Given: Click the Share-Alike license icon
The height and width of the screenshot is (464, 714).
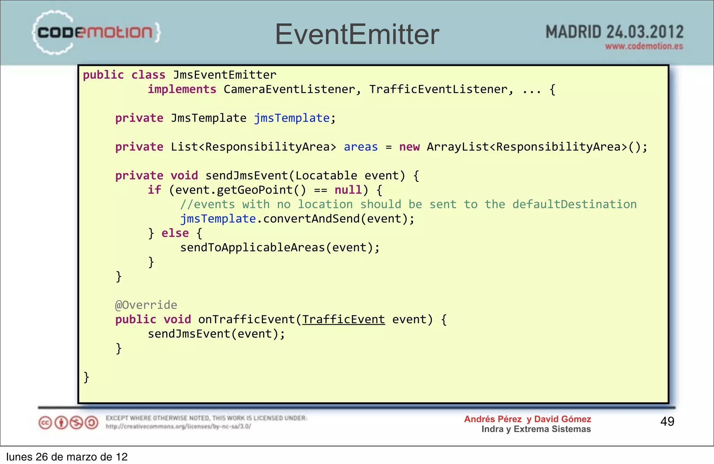Looking at the screenshot, I should coord(92,423).
